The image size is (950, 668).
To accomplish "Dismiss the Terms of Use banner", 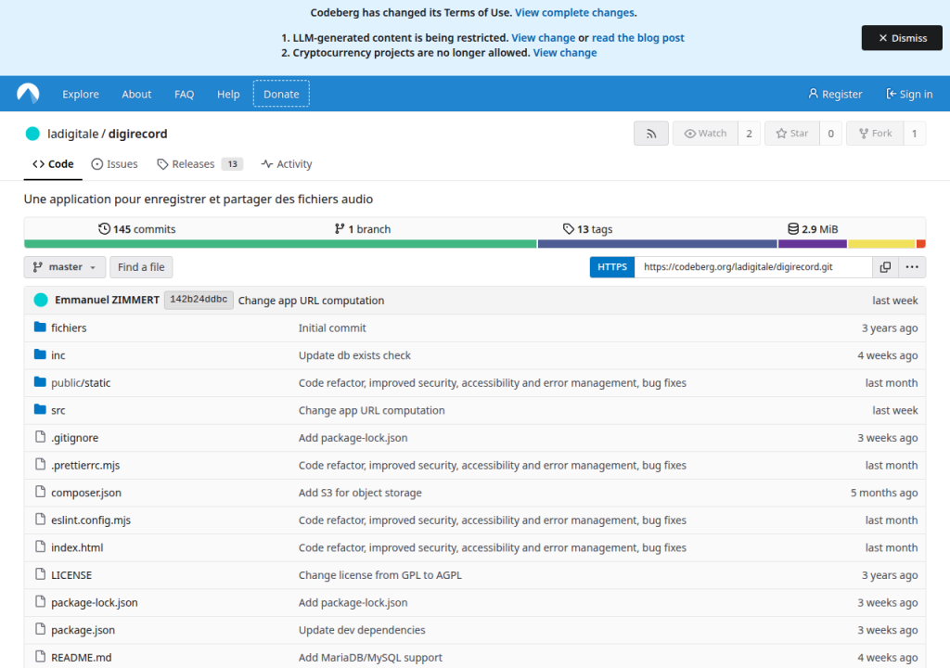I will 902,38.
